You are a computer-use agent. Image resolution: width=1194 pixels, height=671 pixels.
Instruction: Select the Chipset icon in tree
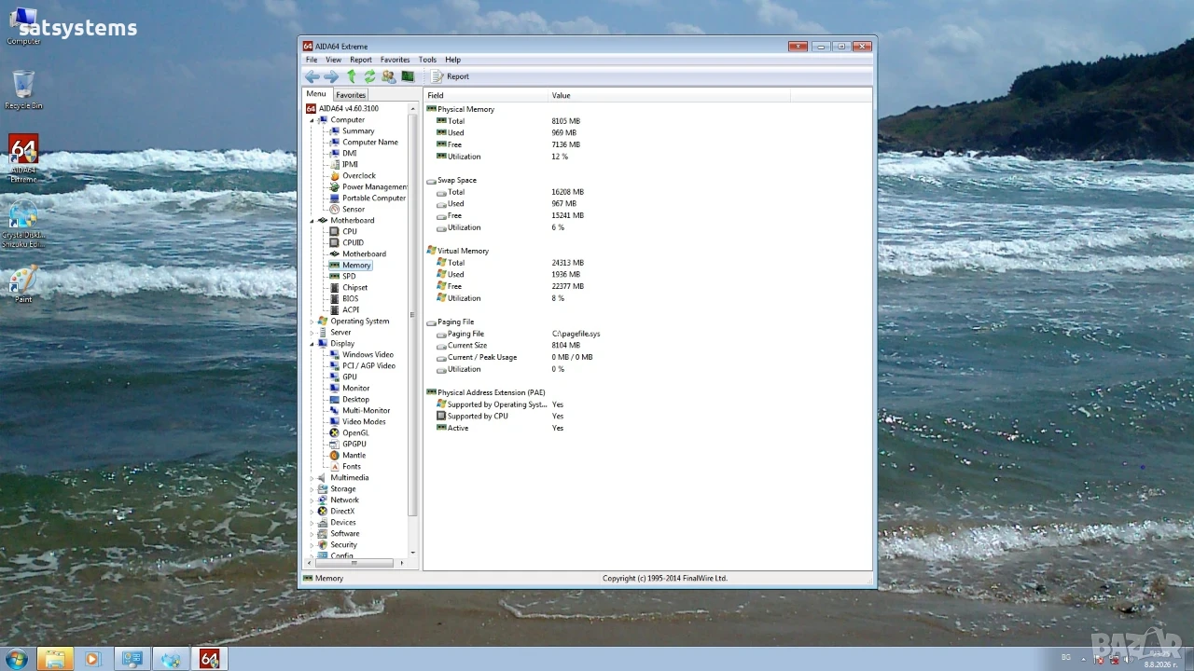tap(335, 288)
